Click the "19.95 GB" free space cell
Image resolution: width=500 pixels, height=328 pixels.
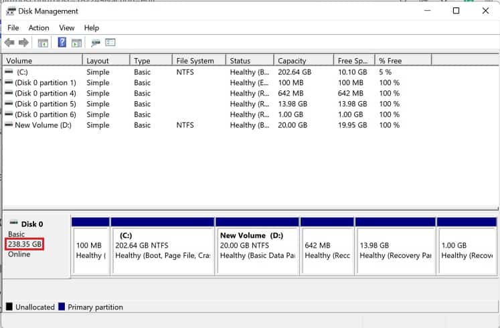pos(352,125)
